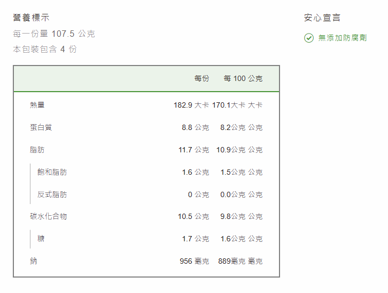Click the 脂肪 row label
The height and width of the screenshot is (293, 388).
pyautogui.click(x=37, y=150)
